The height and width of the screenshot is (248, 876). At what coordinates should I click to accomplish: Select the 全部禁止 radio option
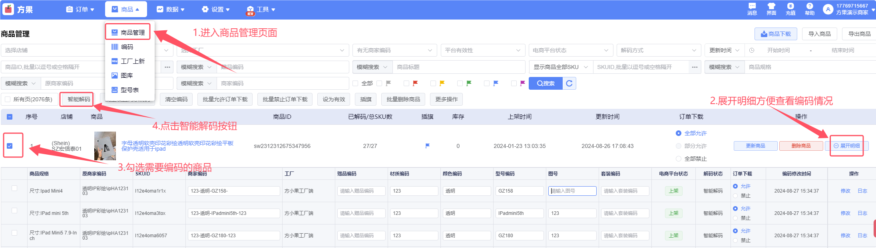click(678, 159)
